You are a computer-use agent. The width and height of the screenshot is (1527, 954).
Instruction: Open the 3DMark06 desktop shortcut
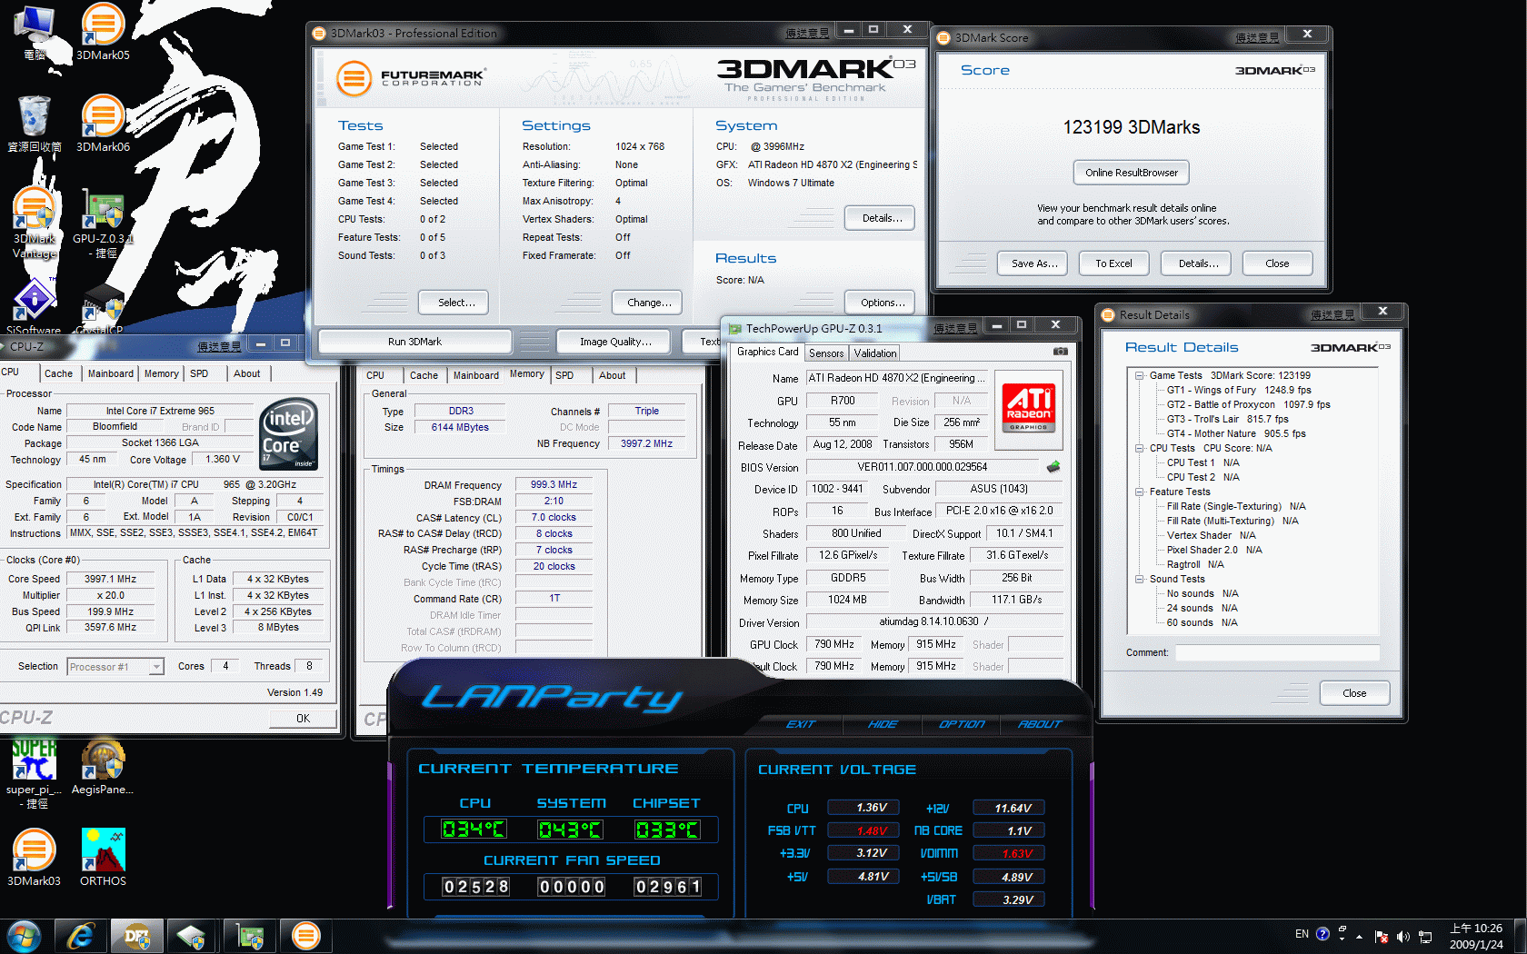click(x=103, y=124)
